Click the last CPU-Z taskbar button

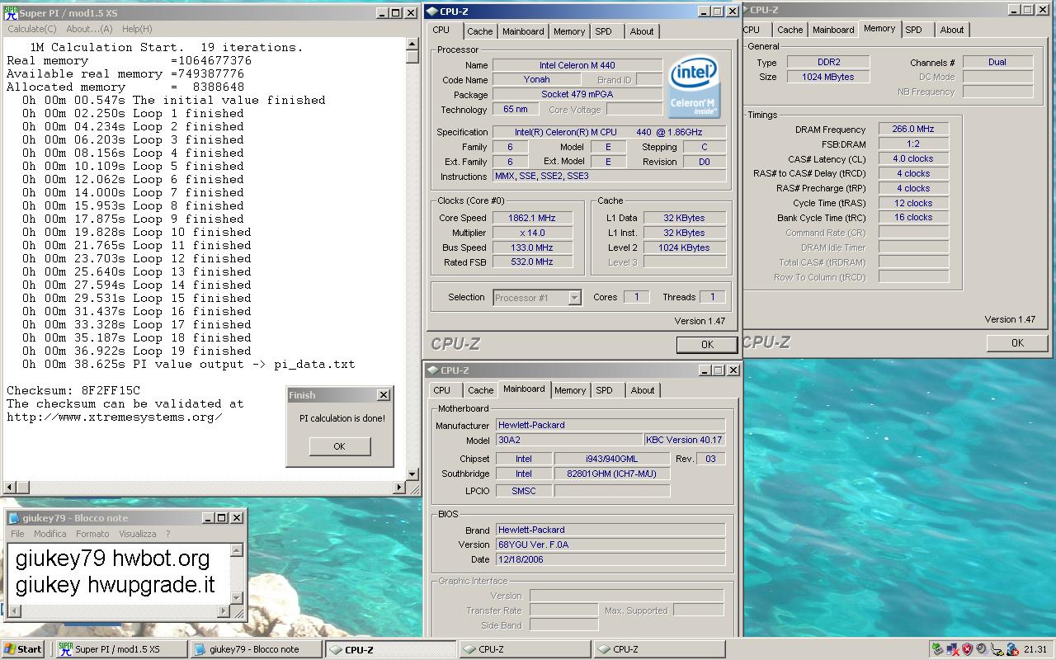[x=659, y=649]
